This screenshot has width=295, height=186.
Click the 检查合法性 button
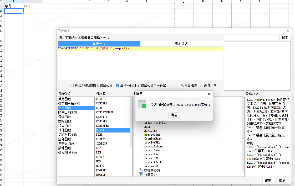[189, 86]
